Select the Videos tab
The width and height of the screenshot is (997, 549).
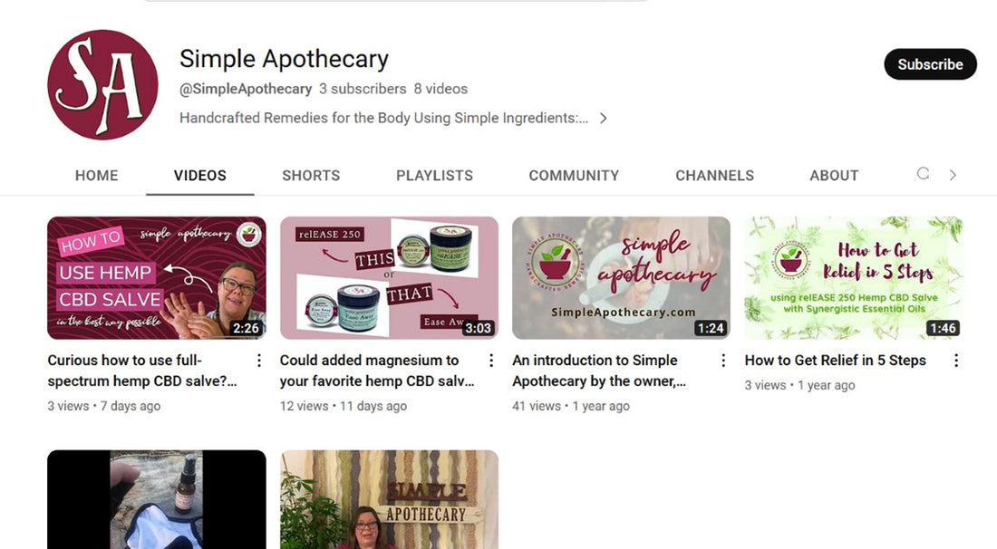[x=199, y=176]
